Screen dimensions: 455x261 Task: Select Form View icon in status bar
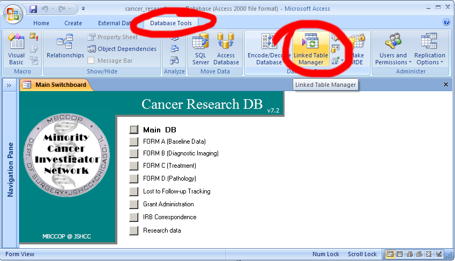pyautogui.click(x=390, y=255)
